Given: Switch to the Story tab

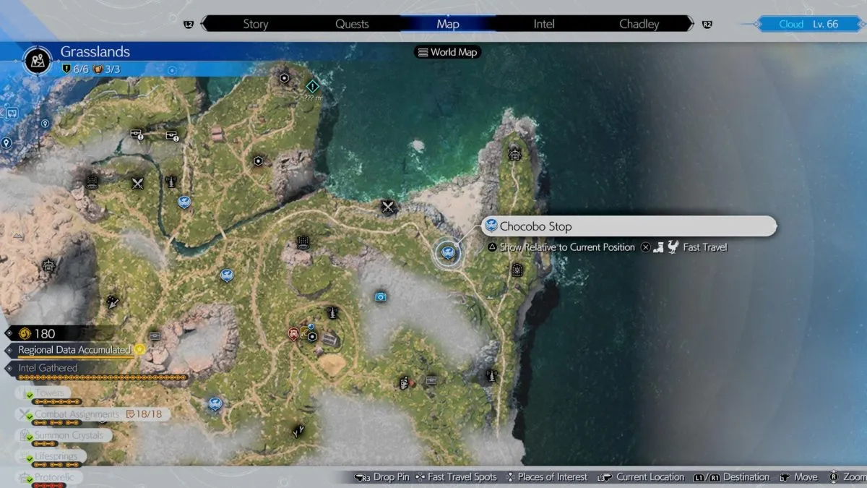Looking at the screenshot, I should coord(255,24).
